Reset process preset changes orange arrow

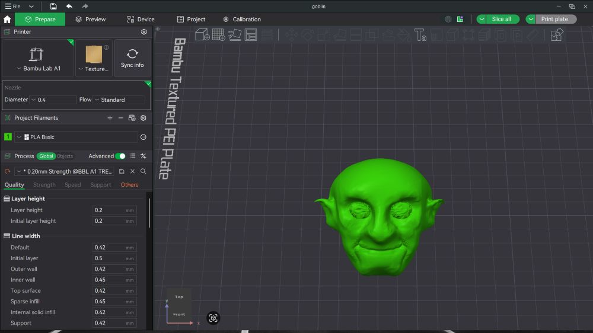click(7, 172)
